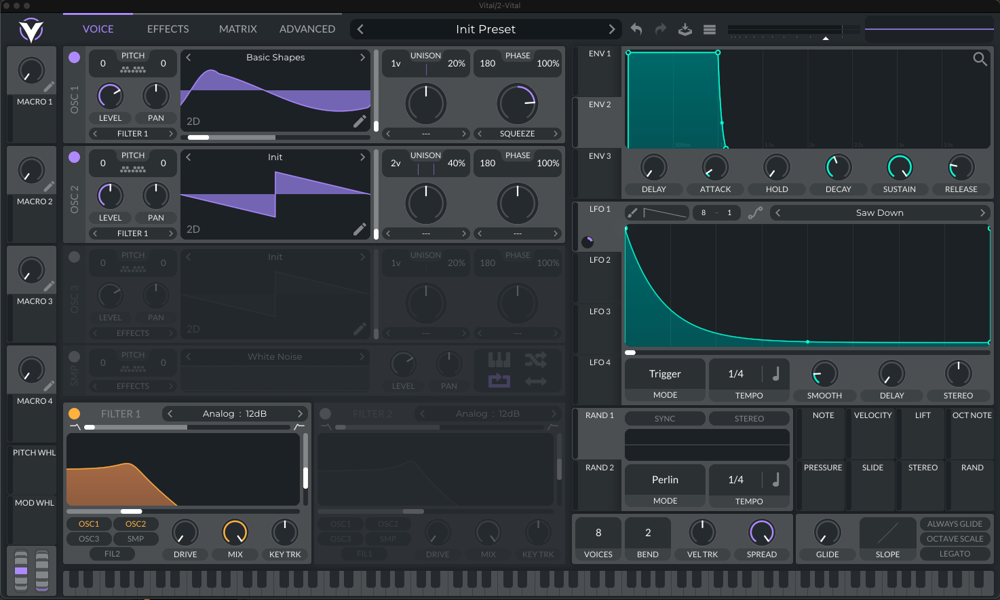Open the hamburger menu icon
Image resolution: width=1000 pixels, height=600 pixels.
point(710,29)
